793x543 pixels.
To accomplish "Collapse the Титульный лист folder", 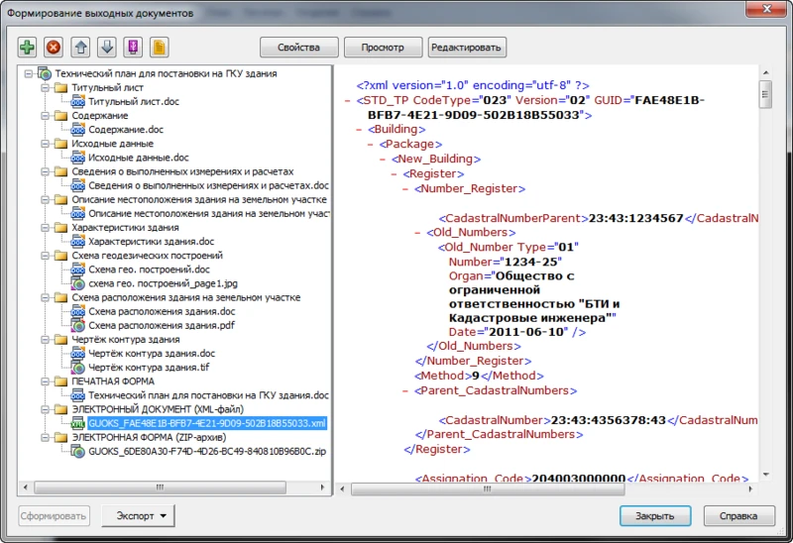I will [44, 87].
